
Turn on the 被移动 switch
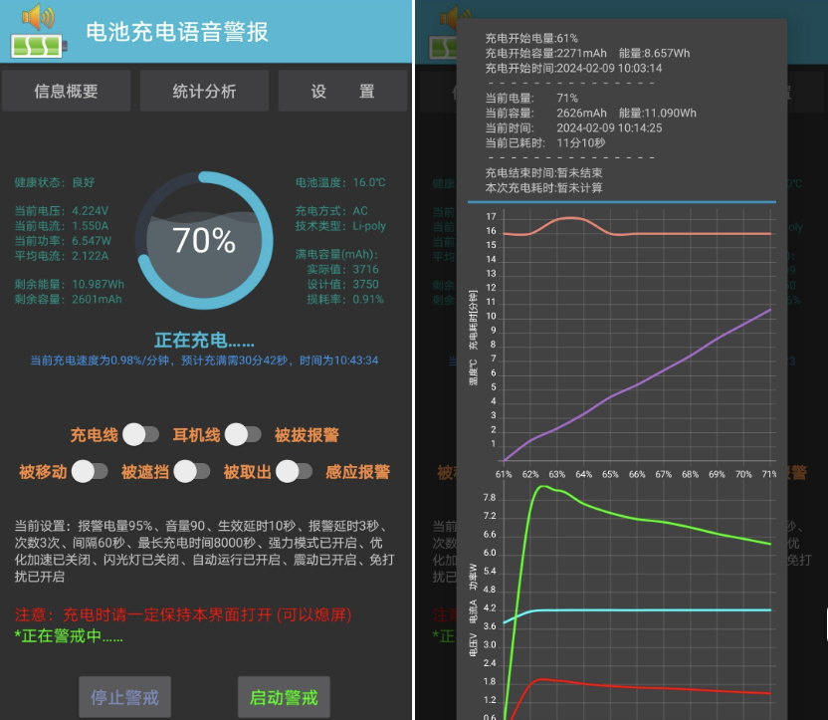coord(89,471)
